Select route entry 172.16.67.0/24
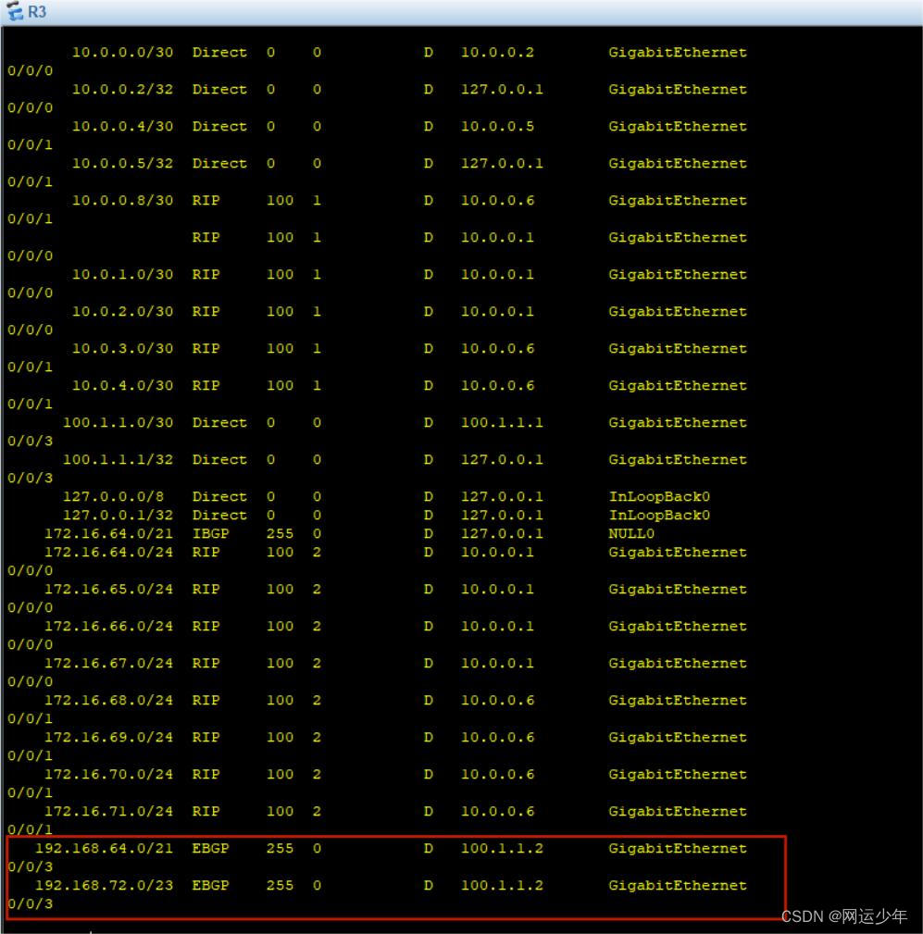Viewport: 923px width, 934px height. click(x=108, y=663)
